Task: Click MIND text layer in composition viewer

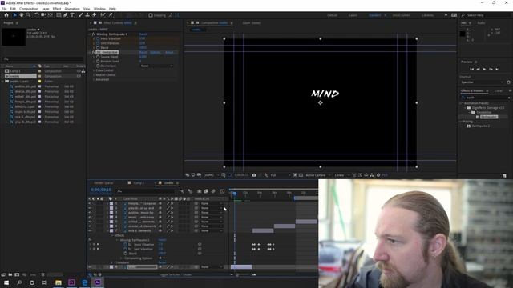Action: 325,94
